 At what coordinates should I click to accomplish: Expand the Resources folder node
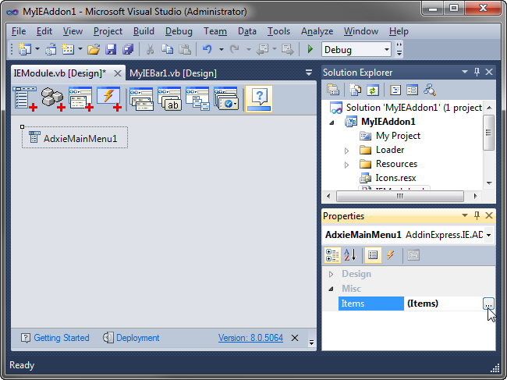click(346, 165)
